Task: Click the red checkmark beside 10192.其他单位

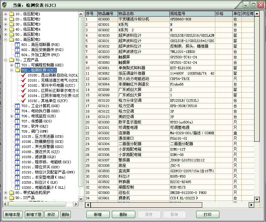Action: pos(23,101)
